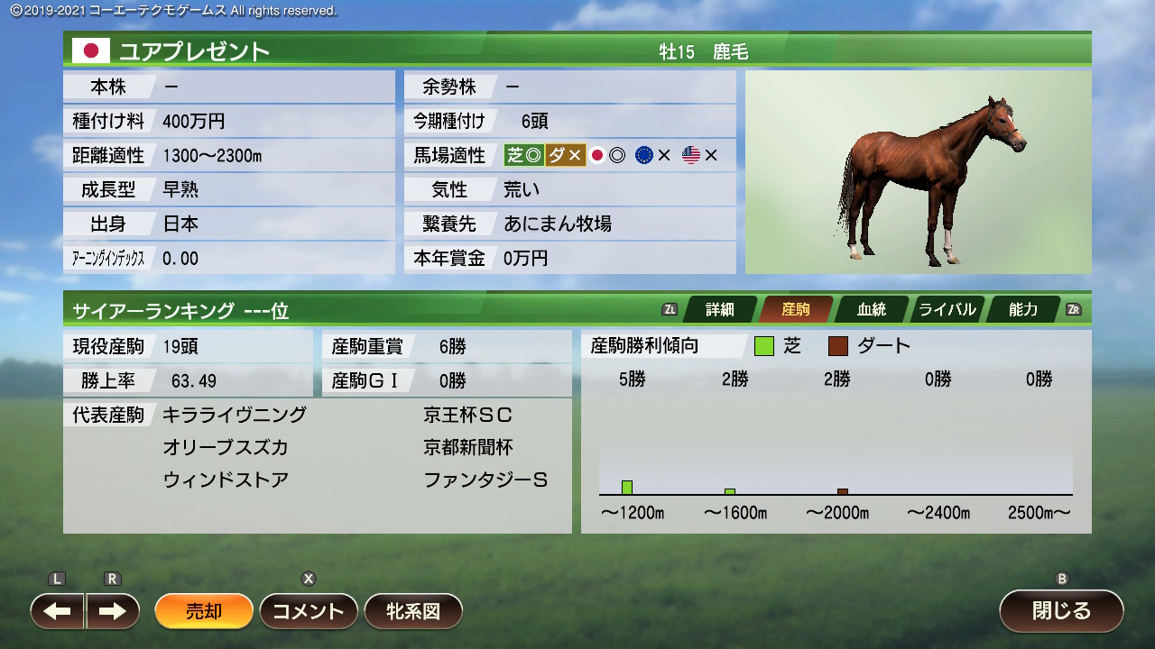
Task: Click the green bar above ～1600m
Action: click(730, 491)
